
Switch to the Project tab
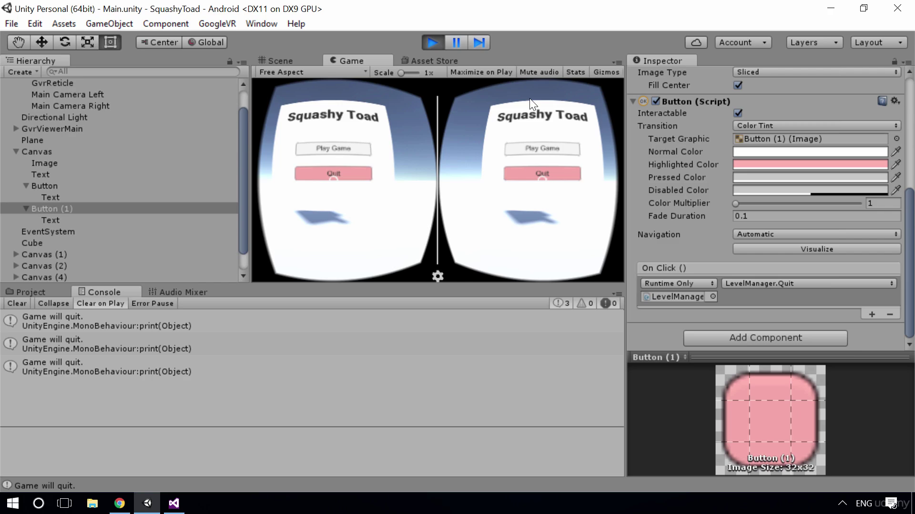pyautogui.click(x=26, y=292)
